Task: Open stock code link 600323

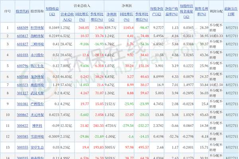Action: 23,85
